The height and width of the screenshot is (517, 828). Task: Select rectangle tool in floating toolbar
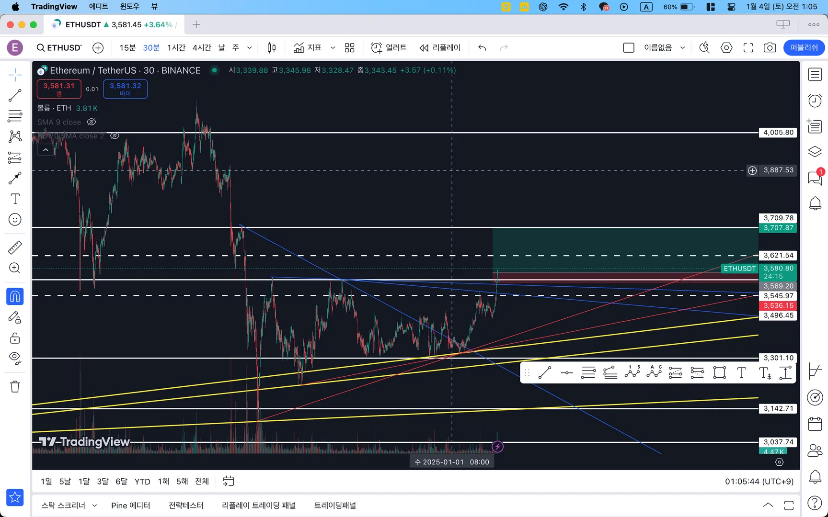click(719, 372)
